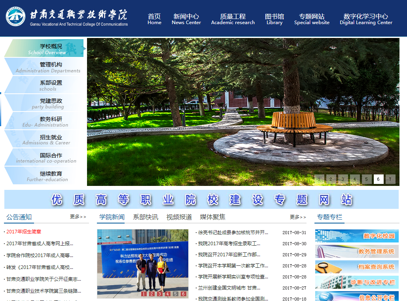Open the 信息公开专栏 banner
The image size is (407, 301).
pyautogui.click(x=356, y=297)
